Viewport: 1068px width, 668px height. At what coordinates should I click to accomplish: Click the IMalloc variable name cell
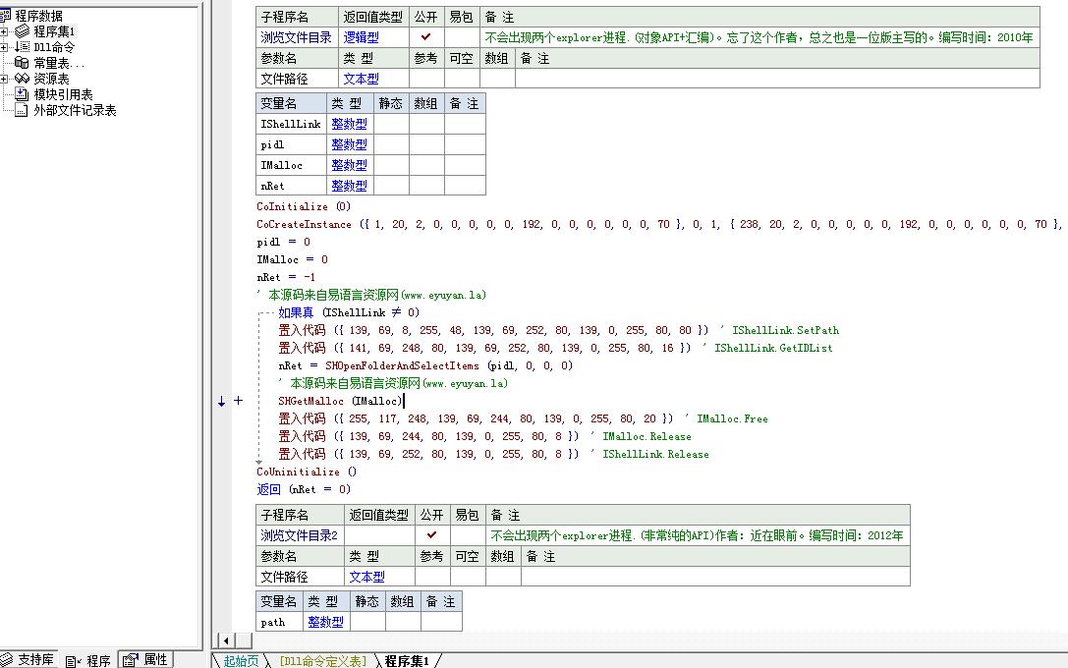tap(292, 165)
